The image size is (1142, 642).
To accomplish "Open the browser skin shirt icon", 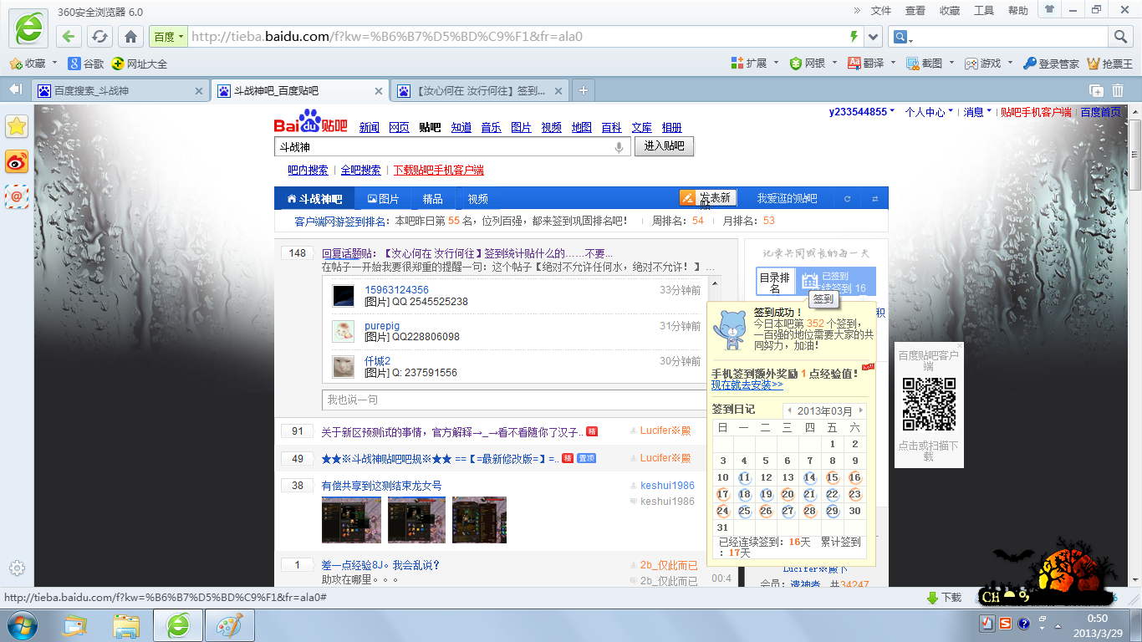I will (x=1049, y=9).
